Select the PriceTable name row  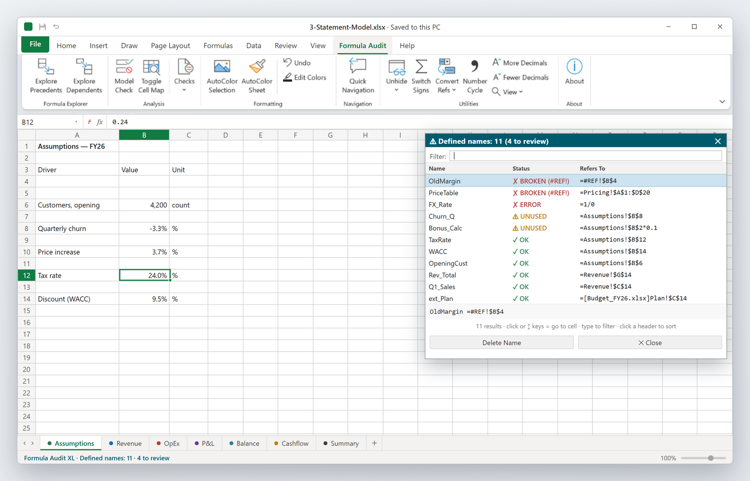[x=576, y=193]
